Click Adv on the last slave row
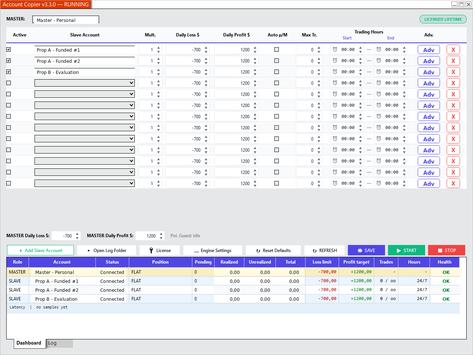Image resolution: width=473 pixels, height=355 pixels. tap(429, 184)
